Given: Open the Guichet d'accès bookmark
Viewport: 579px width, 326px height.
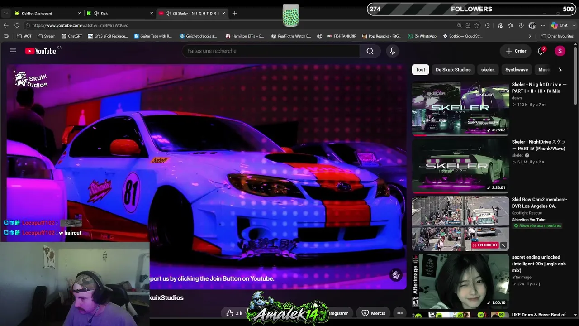Looking at the screenshot, I should coord(198,36).
